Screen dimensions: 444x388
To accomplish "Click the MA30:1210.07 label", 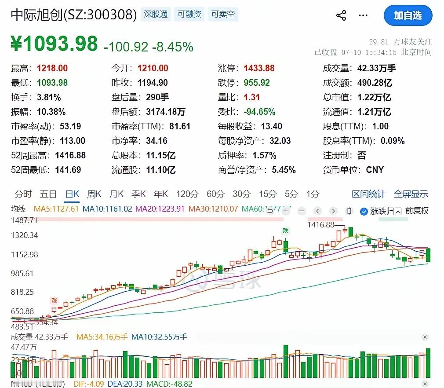I will pyautogui.click(x=213, y=209).
